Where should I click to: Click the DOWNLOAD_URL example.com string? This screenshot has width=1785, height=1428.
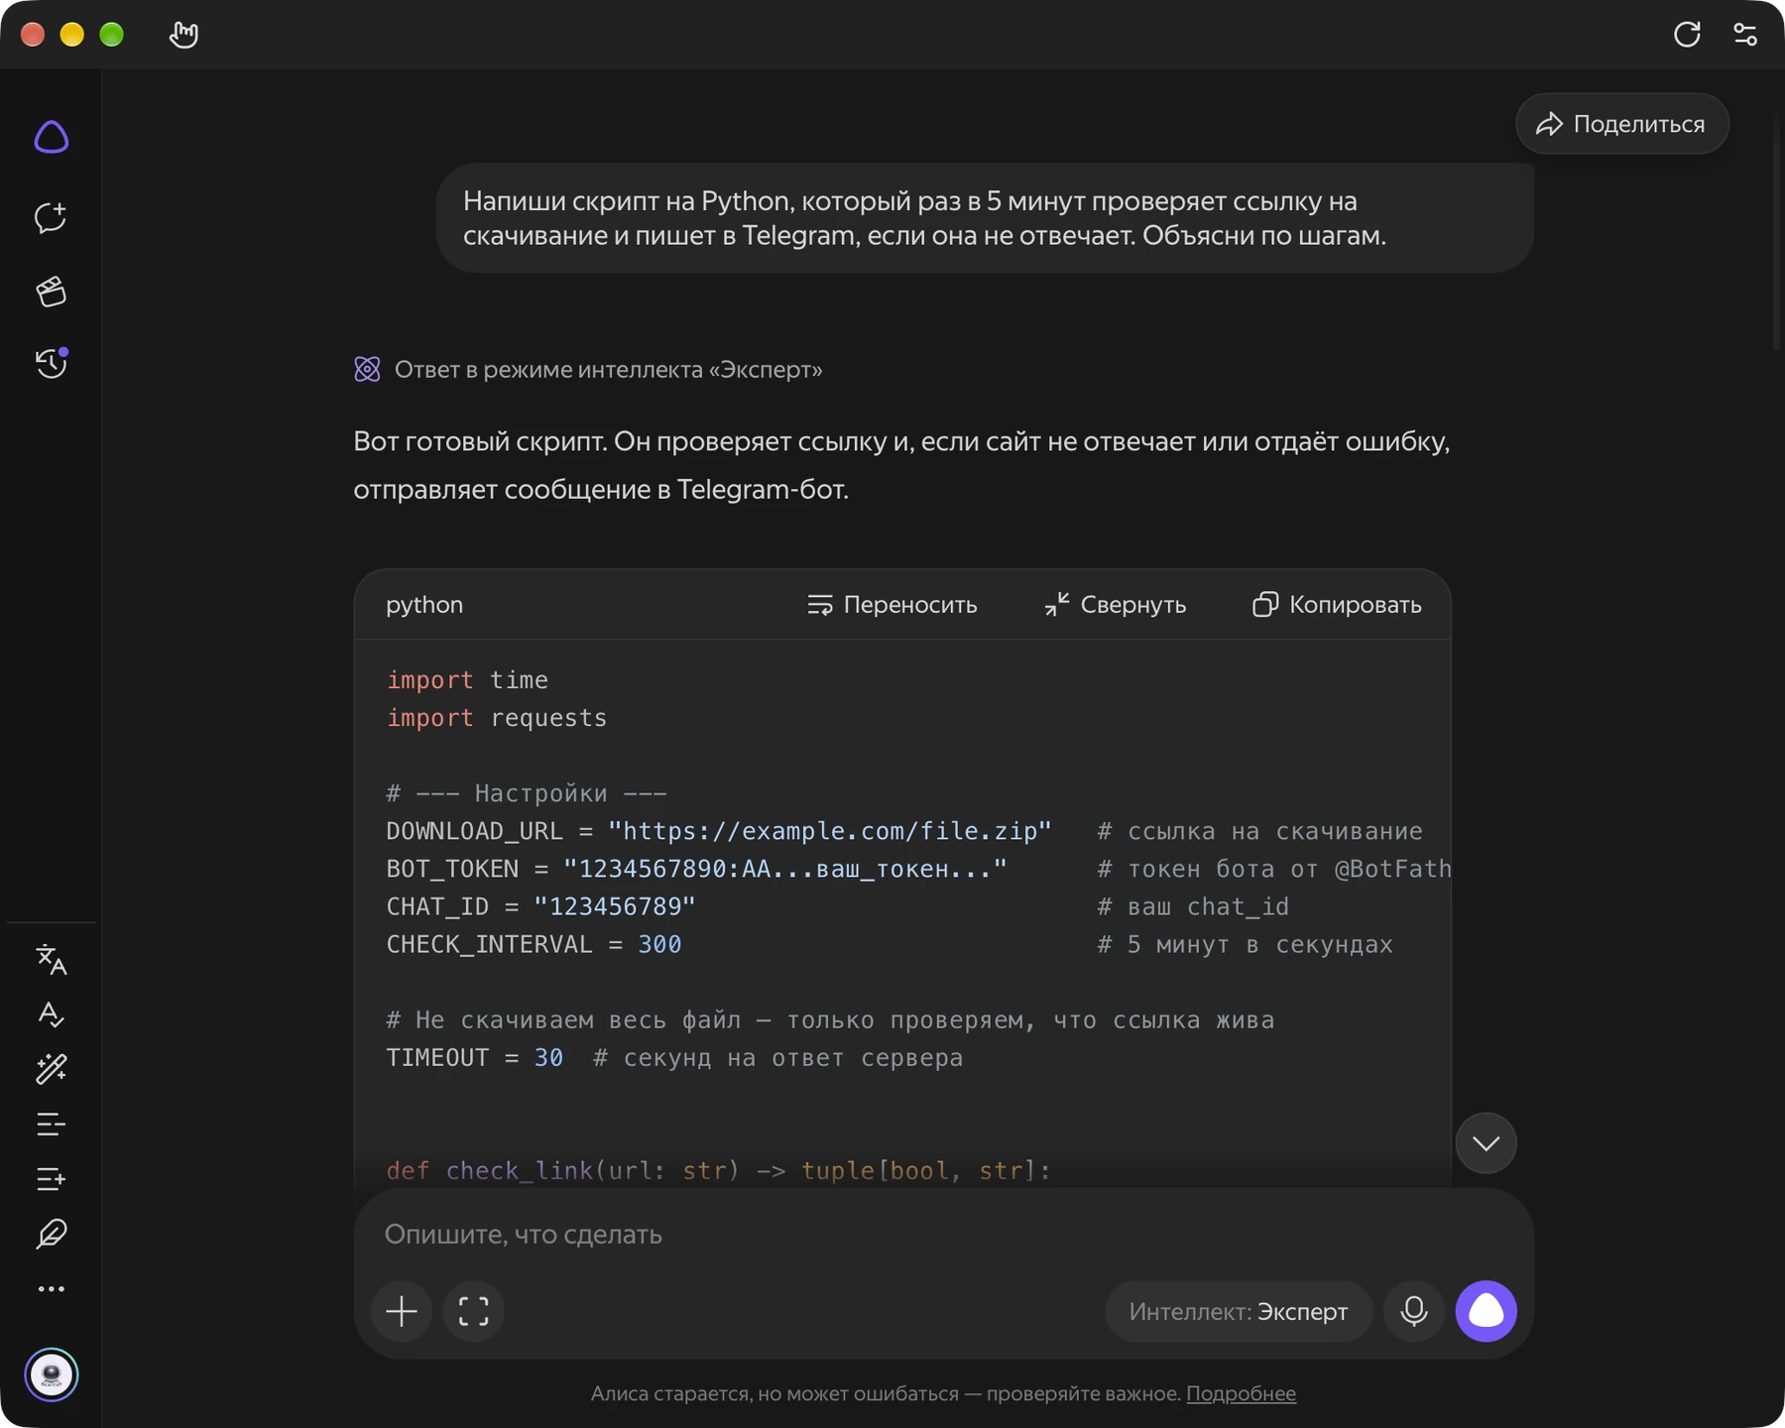(x=830, y=831)
